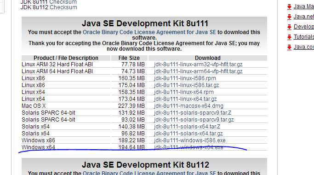The image size is (314, 175).
Task: Click the Windows x64 row label
Action: click(x=38, y=147)
